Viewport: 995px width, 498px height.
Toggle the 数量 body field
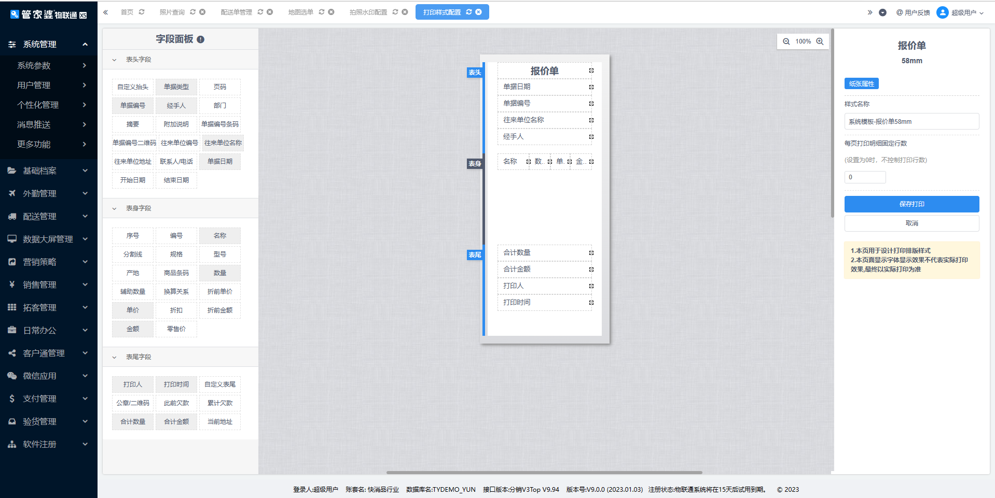click(220, 273)
